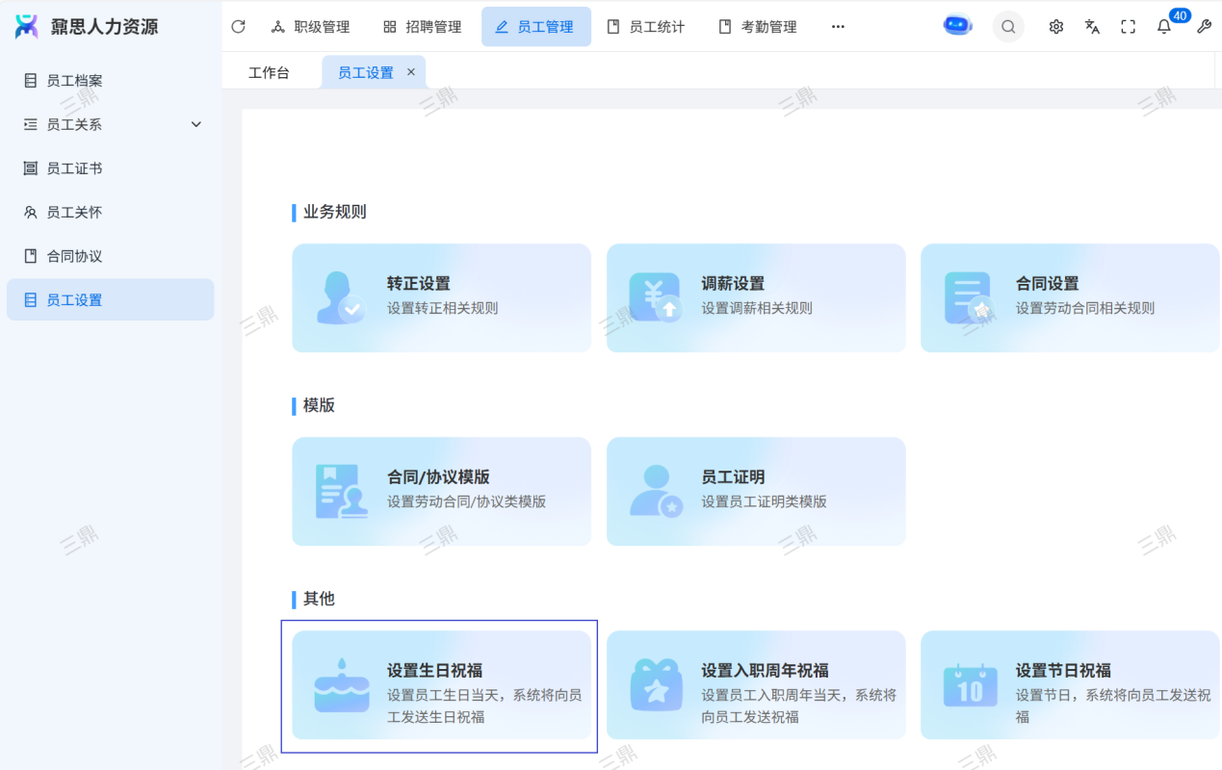Open the AI robot assistant icon
This screenshot has height=770, width=1222.
point(957,26)
